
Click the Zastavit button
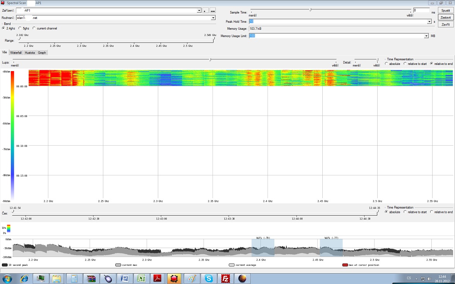click(445, 18)
